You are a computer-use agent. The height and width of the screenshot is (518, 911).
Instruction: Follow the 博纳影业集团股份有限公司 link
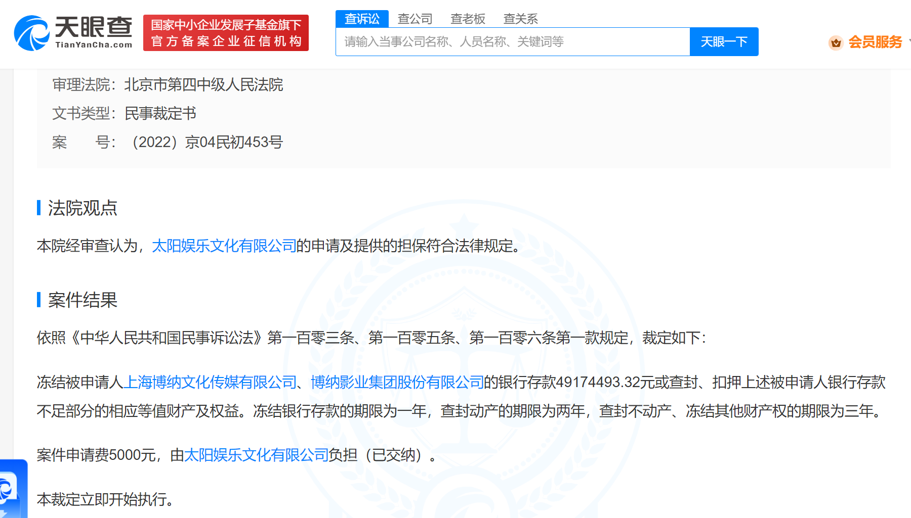point(397,382)
